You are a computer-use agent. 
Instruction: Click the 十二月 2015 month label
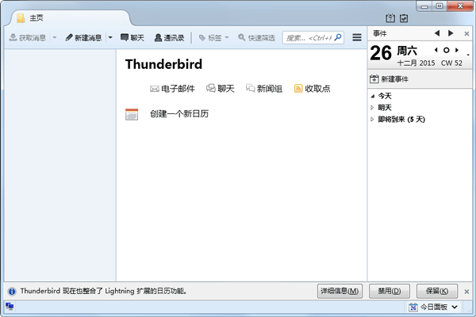coord(416,63)
